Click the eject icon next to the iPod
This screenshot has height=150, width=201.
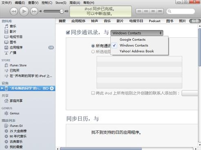(52, 88)
